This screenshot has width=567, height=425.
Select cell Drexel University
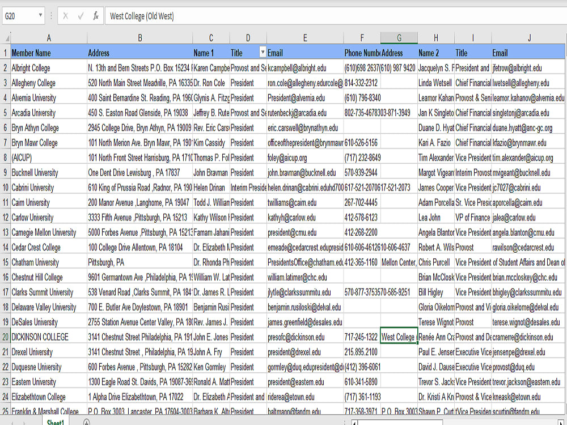pyautogui.click(x=49, y=352)
